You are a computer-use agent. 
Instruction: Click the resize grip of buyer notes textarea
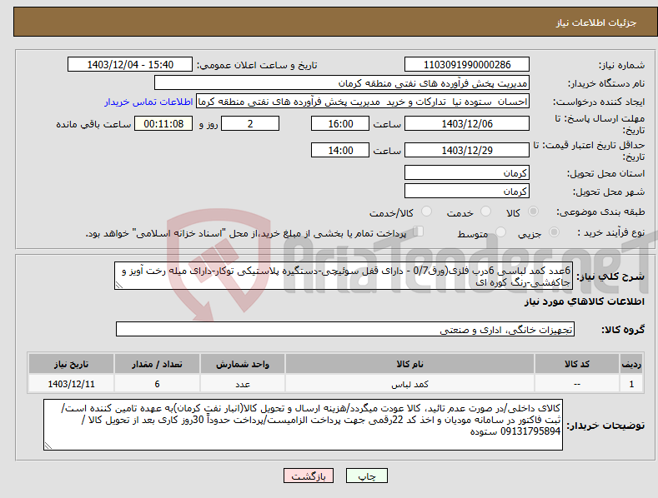click(48, 446)
